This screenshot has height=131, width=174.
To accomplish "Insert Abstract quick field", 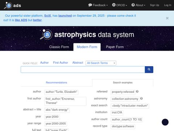I will (78, 63).
